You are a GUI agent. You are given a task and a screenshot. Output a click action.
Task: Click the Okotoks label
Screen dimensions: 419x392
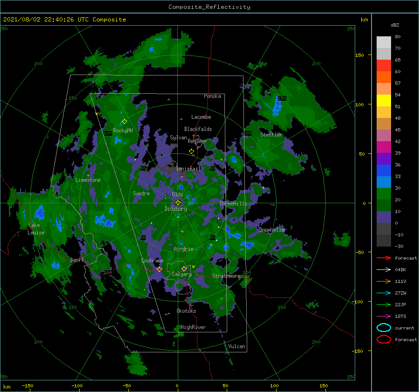(x=186, y=310)
